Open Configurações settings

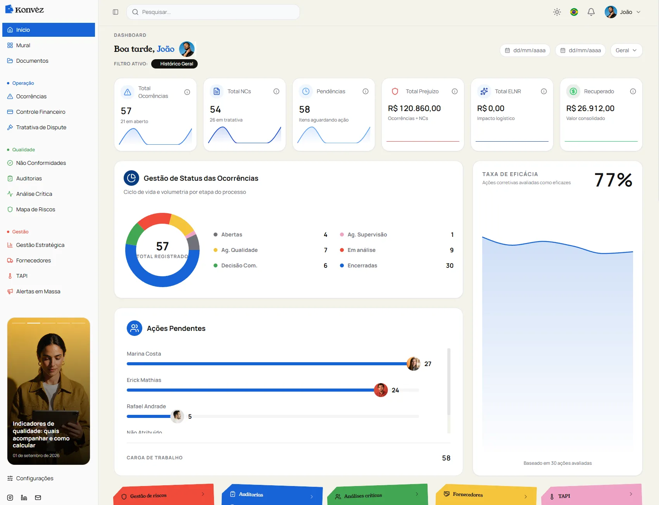point(48,478)
